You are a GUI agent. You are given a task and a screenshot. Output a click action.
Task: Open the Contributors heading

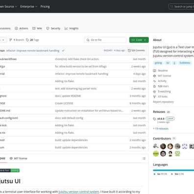(x=162, y=139)
